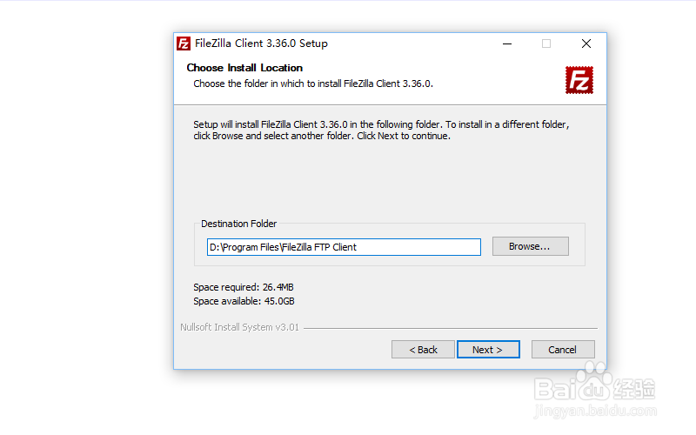The height and width of the screenshot is (435, 696).
Task: Go back with the < Back button
Action: point(423,350)
